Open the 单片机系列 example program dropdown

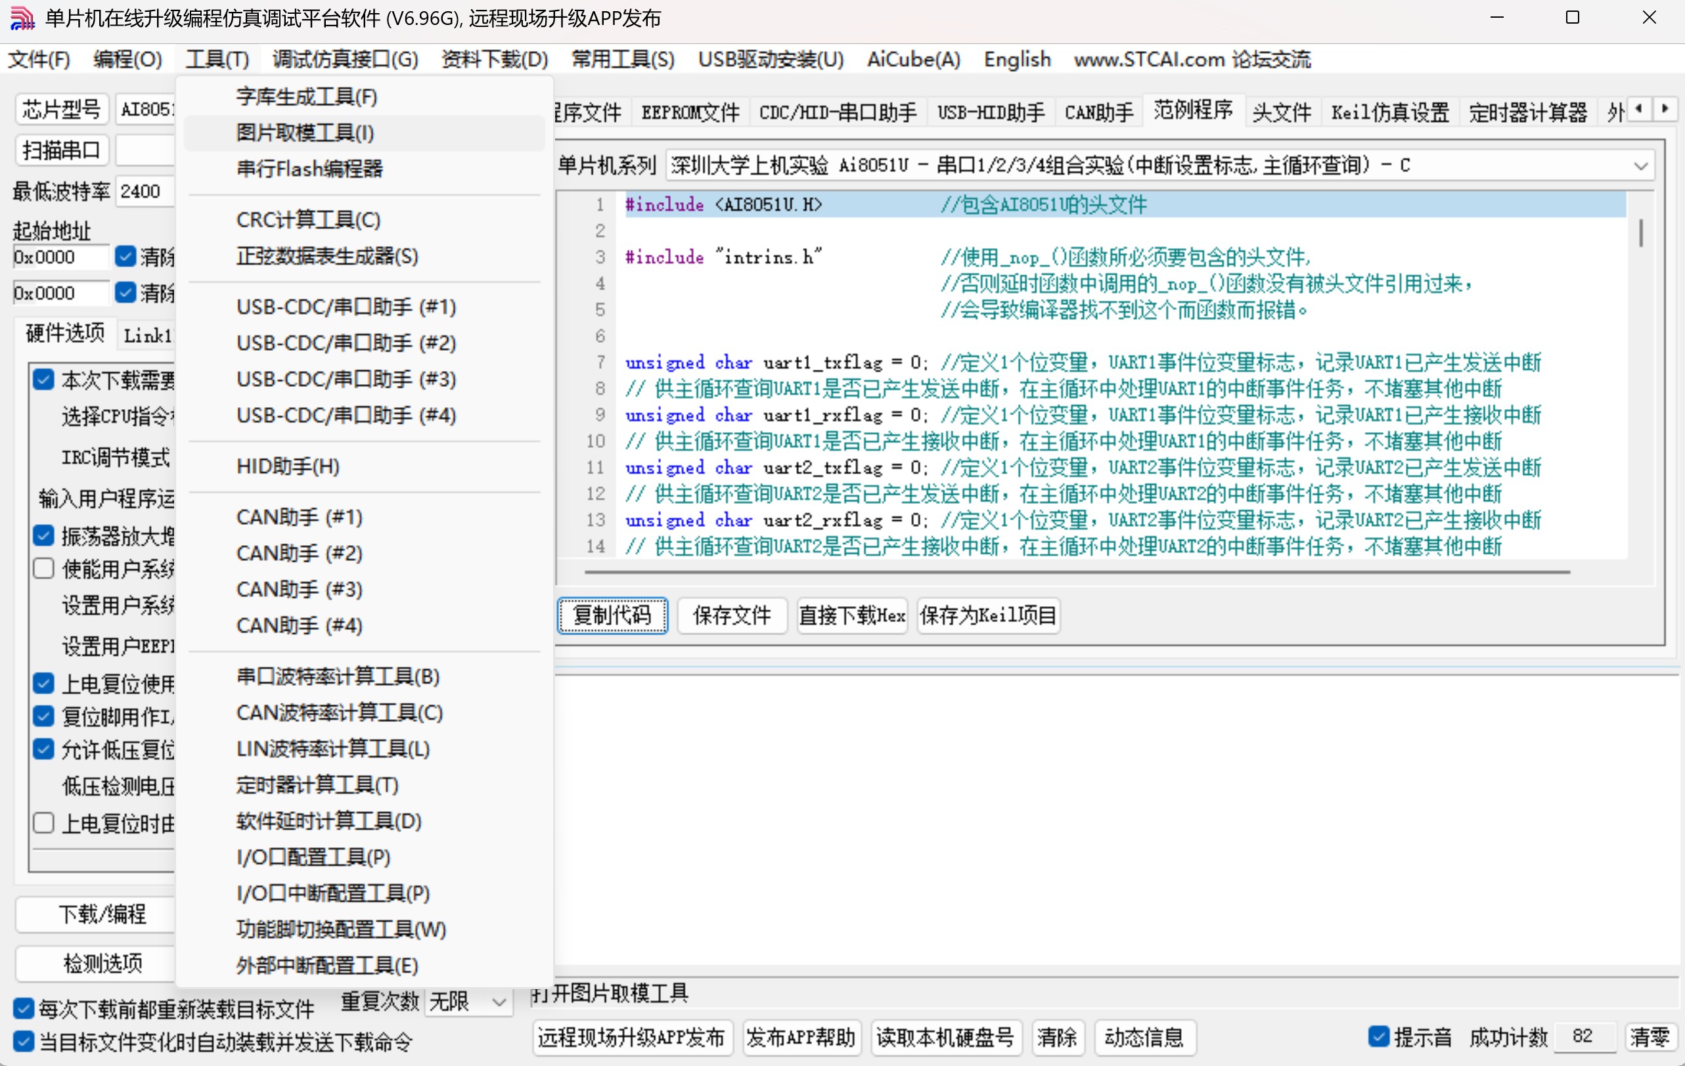[x=1642, y=165]
